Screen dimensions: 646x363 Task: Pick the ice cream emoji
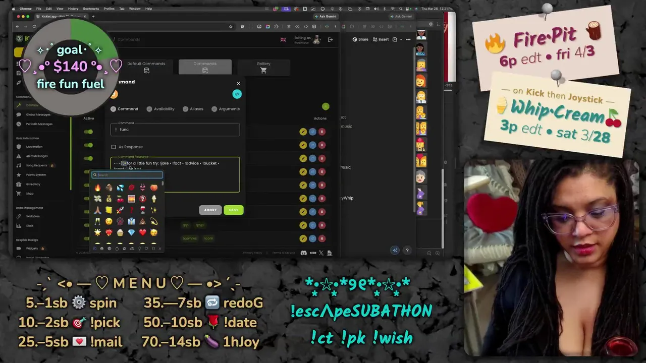point(154,199)
